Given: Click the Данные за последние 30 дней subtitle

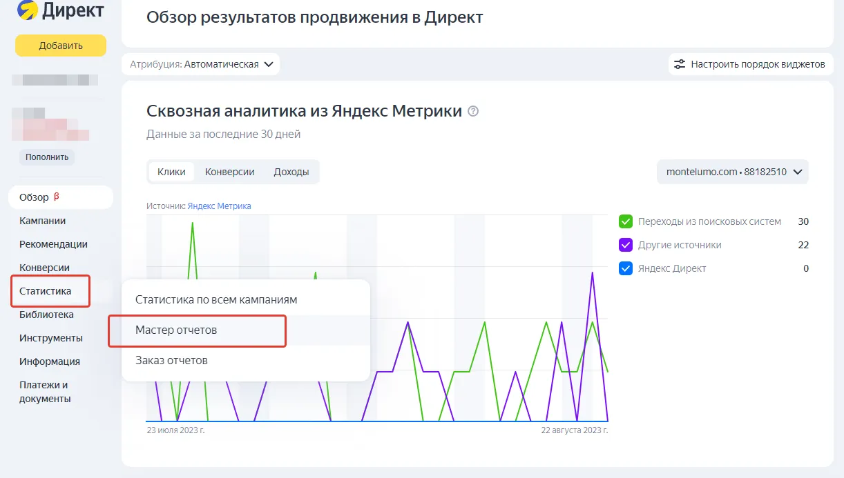Looking at the screenshot, I should [x=223, y=135].
